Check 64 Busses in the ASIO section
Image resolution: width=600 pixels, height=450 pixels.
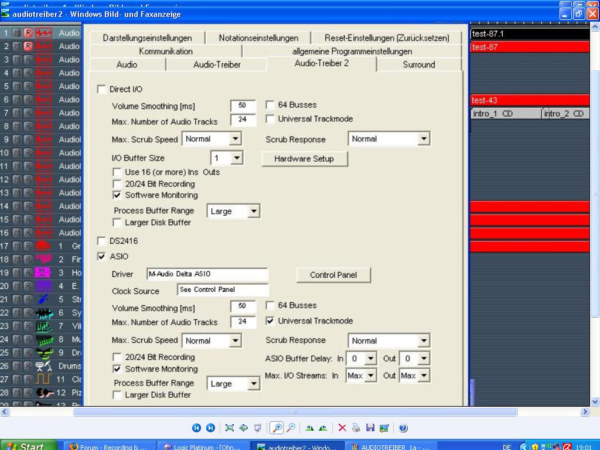coord(270,305)
